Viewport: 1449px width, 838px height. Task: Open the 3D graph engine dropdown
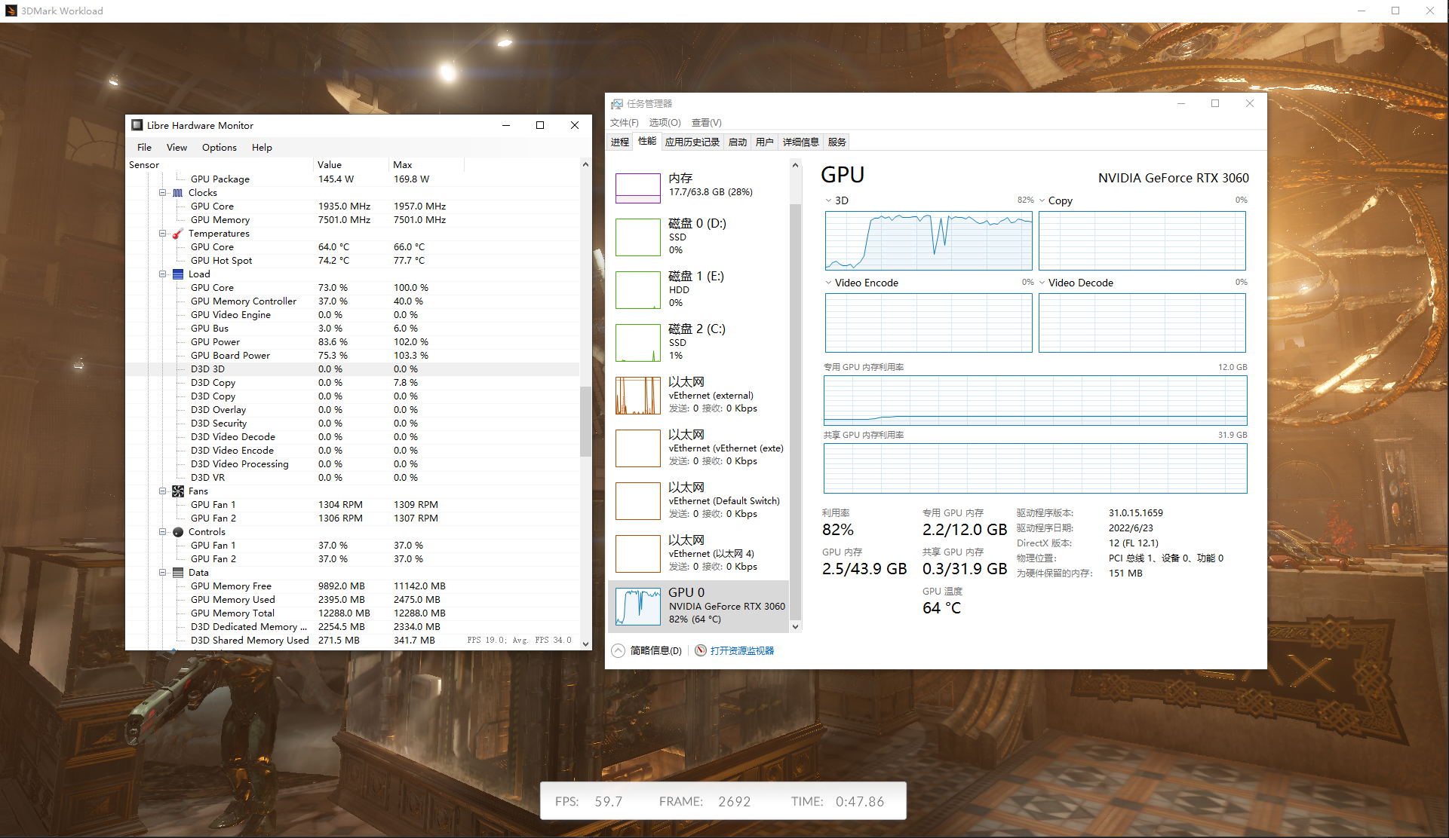pyautogui.click(x=828, y=200)
